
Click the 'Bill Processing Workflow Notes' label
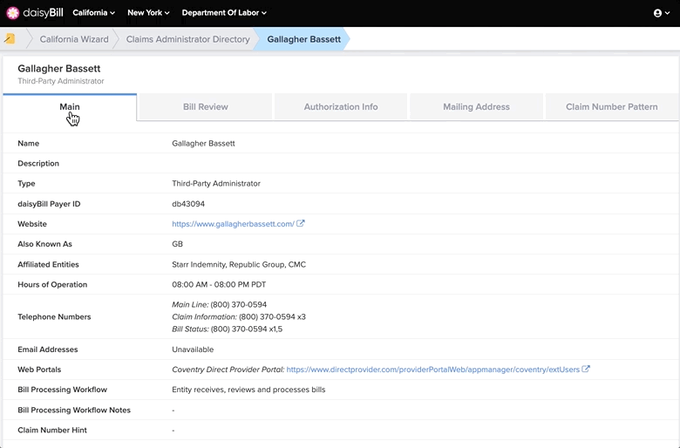(x=74, y=410)
